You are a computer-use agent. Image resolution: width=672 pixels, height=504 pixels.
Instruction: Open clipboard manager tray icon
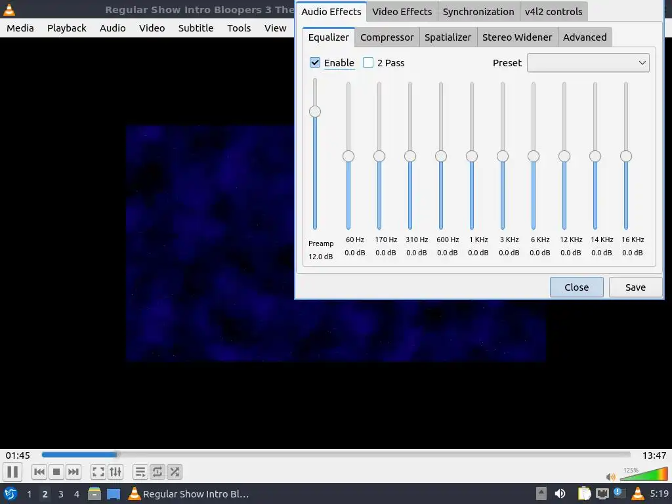click(x=584, y=493)
